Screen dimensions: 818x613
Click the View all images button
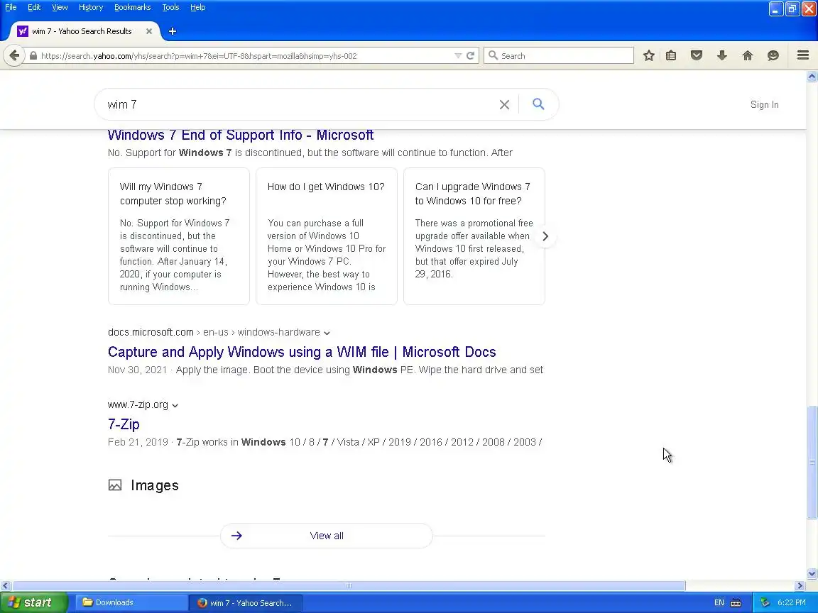click(327, 536)
